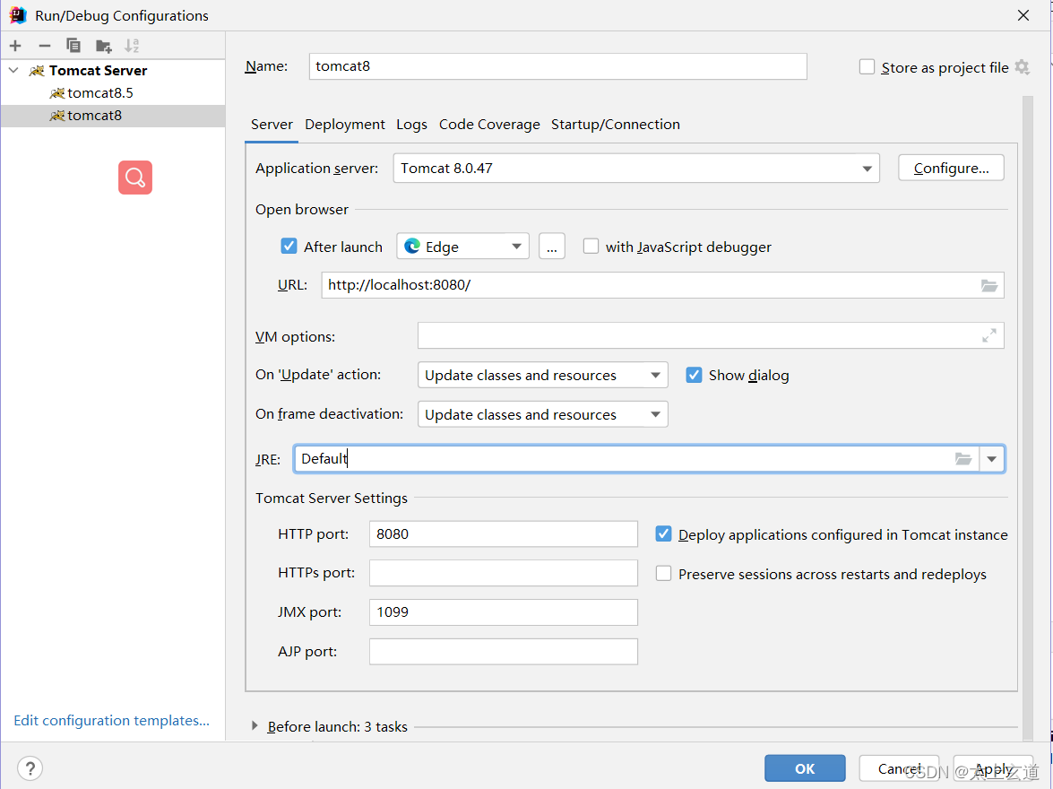Toggle Store as project file
Image resolution: width=1053 pixels, height=789 pixels.
tap(867, 67)
